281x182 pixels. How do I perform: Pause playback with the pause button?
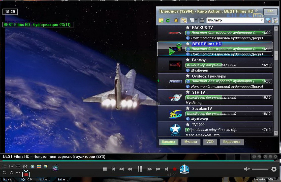click(x=140, y=169)
